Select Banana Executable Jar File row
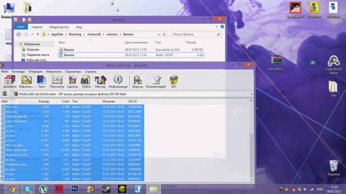 click(131, 50)
